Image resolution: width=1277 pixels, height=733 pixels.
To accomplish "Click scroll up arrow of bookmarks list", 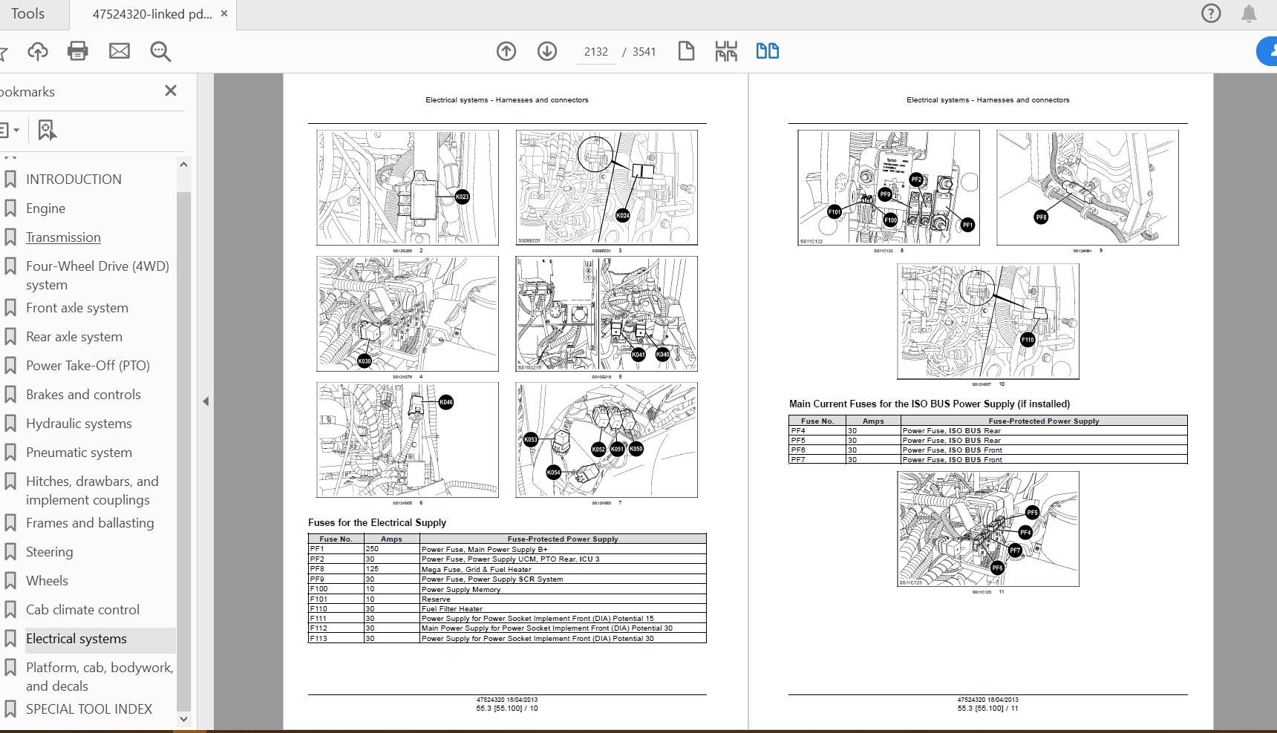I will pos(183,164).
